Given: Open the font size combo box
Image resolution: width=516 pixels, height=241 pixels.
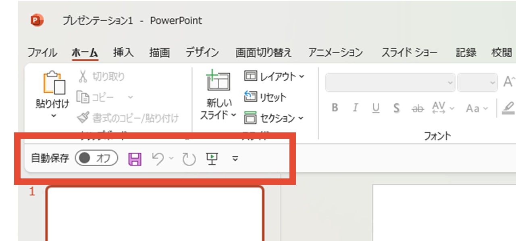Looking at the screenshot, I should point(477,82).
